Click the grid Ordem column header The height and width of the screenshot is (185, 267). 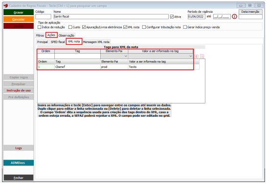(x=46, y=62)
